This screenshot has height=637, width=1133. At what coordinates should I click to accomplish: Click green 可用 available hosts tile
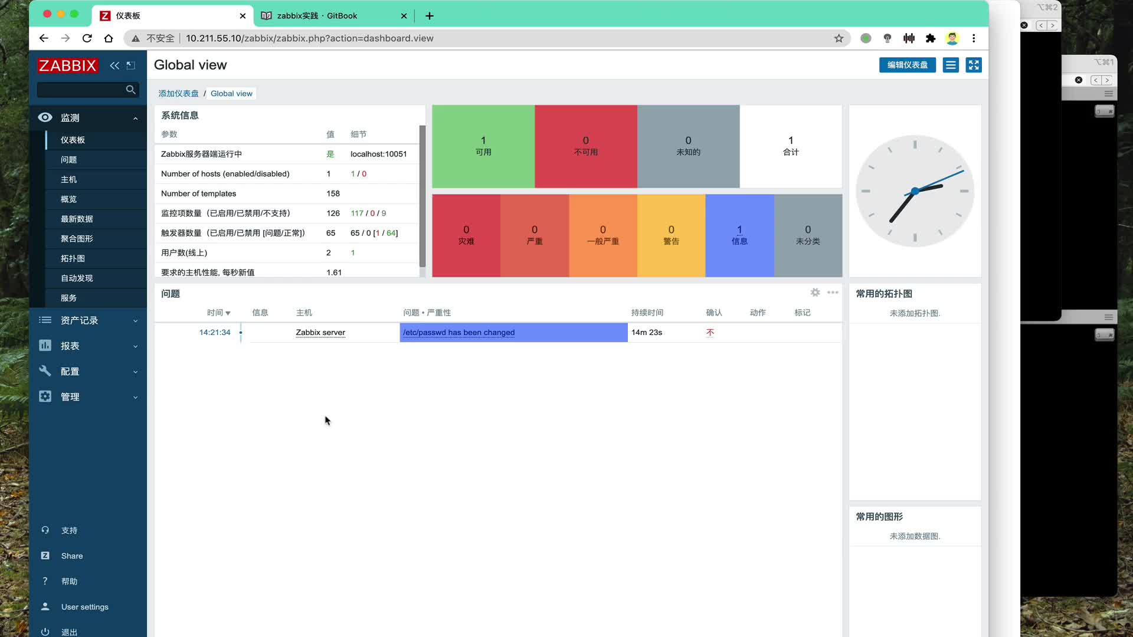coord(483,146)
